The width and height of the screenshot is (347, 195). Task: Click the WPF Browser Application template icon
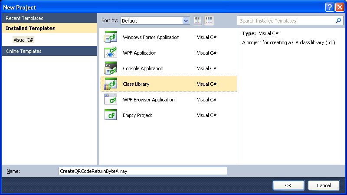(111, 99)
